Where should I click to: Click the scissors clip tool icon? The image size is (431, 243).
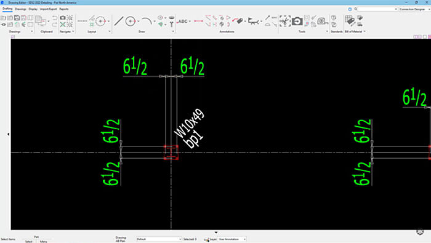[285, 21]
